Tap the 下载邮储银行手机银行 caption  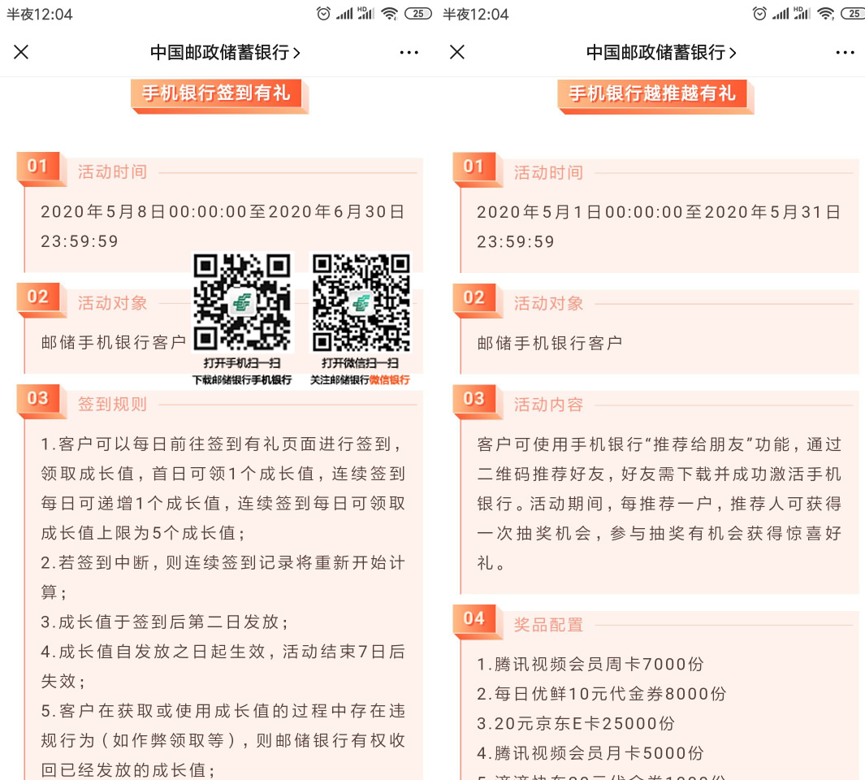[x=241, y=379]
